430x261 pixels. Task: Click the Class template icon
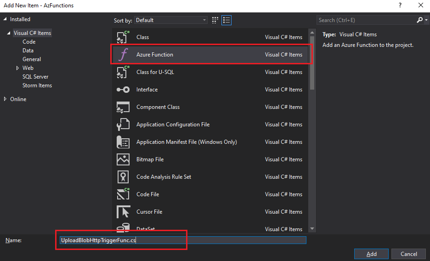click(123, 37)
